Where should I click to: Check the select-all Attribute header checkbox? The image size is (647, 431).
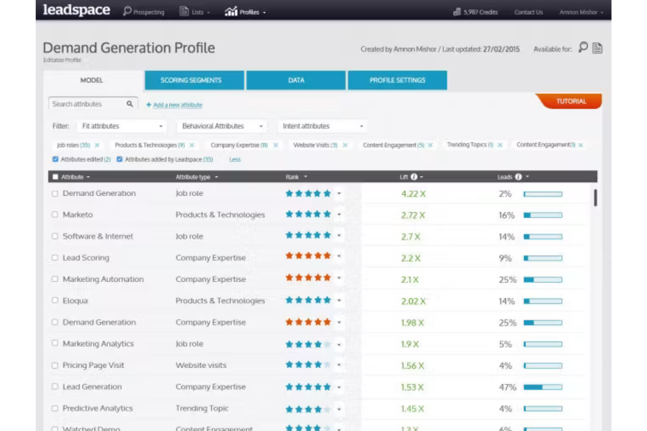[55, 177]
